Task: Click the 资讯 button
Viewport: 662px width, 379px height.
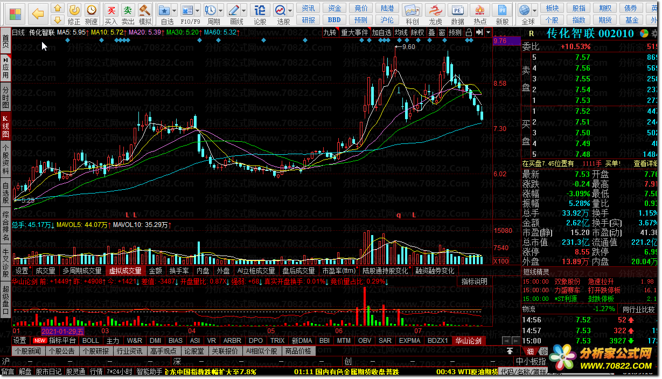Action: coord(309,8)
